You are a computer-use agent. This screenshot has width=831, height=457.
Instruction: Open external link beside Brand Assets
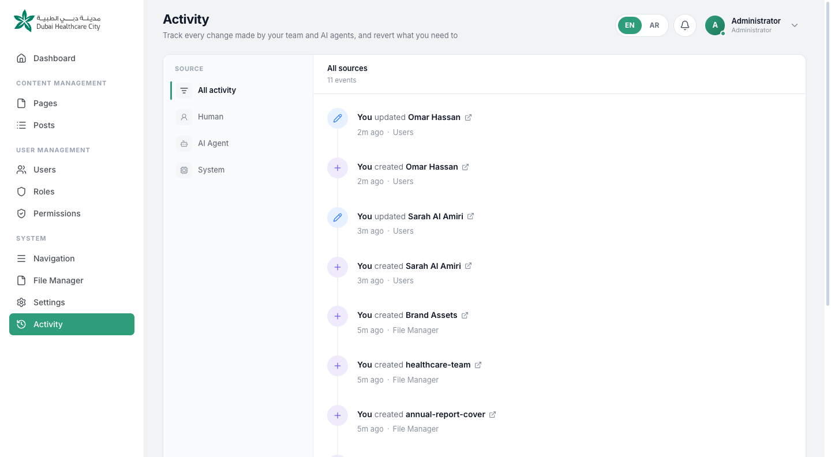465,315
